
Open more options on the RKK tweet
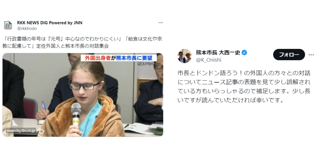coord(161,23)
